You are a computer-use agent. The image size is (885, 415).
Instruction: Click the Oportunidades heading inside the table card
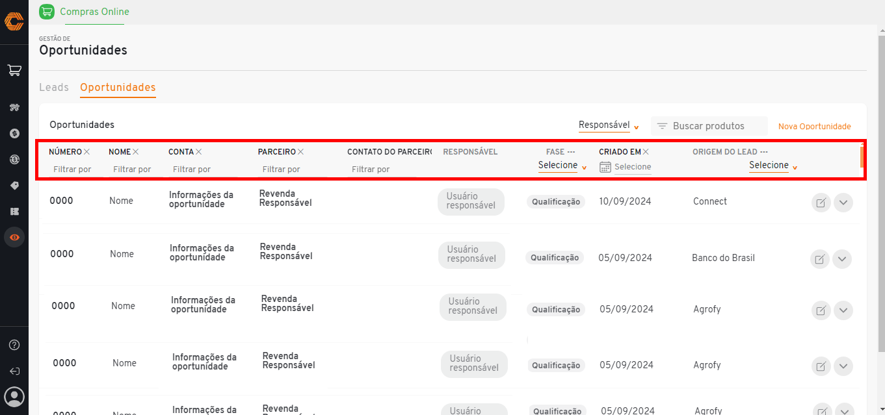click(x=82, y=125)
